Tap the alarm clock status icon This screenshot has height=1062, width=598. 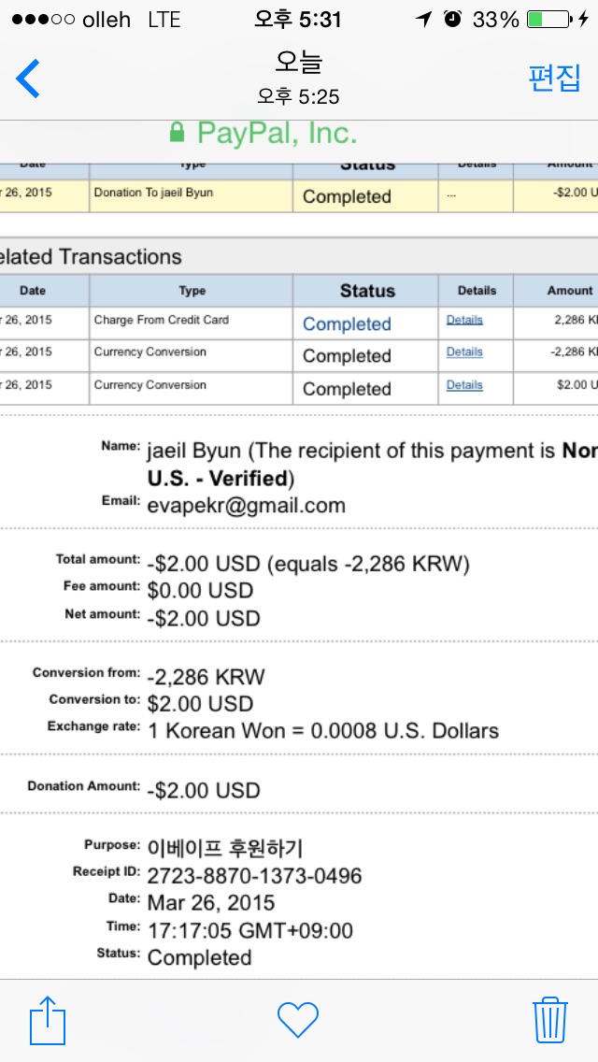click(x=452, y=20)
